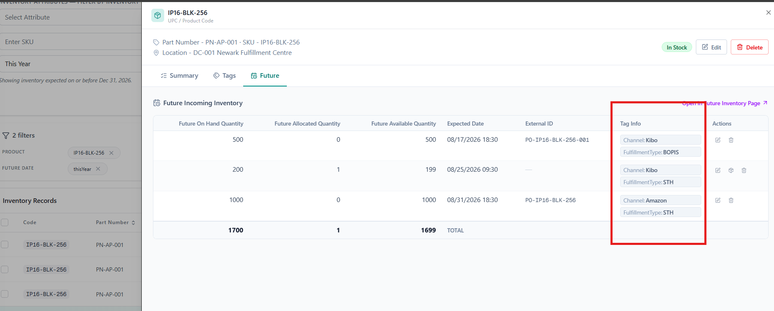Click the In Stock status badge
The width and height of the screenshot is (774, 311).
click(x=677, y=47)
